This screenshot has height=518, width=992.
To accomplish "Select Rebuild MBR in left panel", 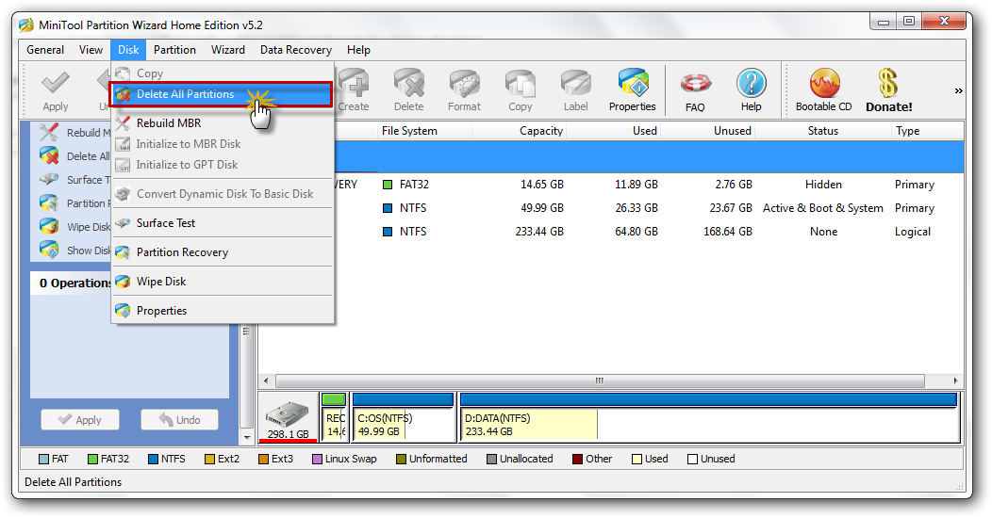I will point(74,132).
